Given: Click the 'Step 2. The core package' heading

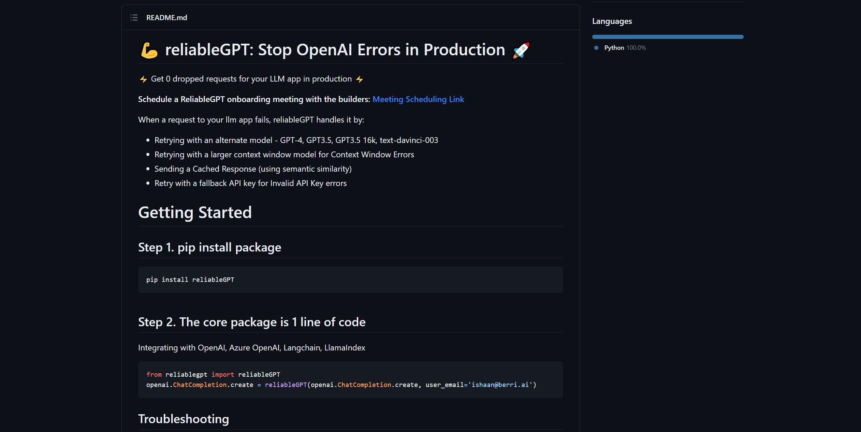Looking at the screenshot, I should (251, 322).
